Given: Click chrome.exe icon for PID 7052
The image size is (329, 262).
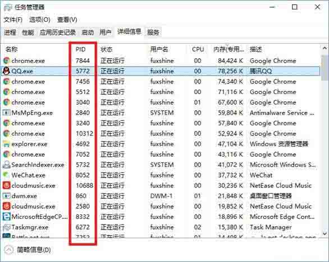Looking at the screenshot, I should [7, 155].
